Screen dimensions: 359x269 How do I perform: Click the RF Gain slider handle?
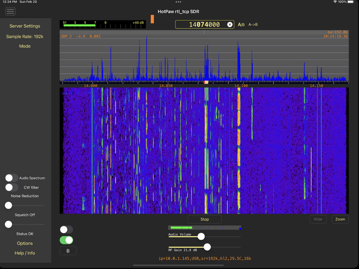click(207, 247)
